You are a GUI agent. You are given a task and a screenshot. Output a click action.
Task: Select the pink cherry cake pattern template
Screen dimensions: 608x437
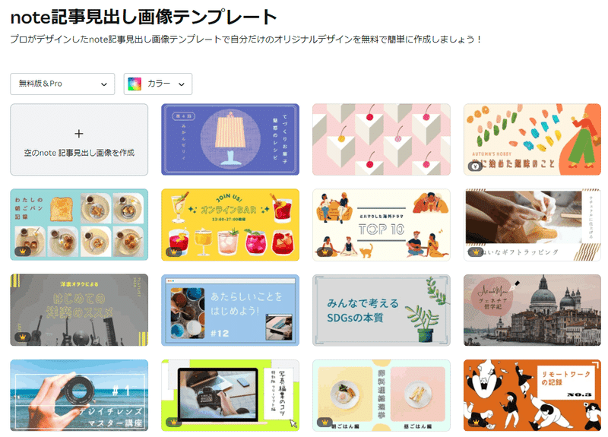click(382, 140)
